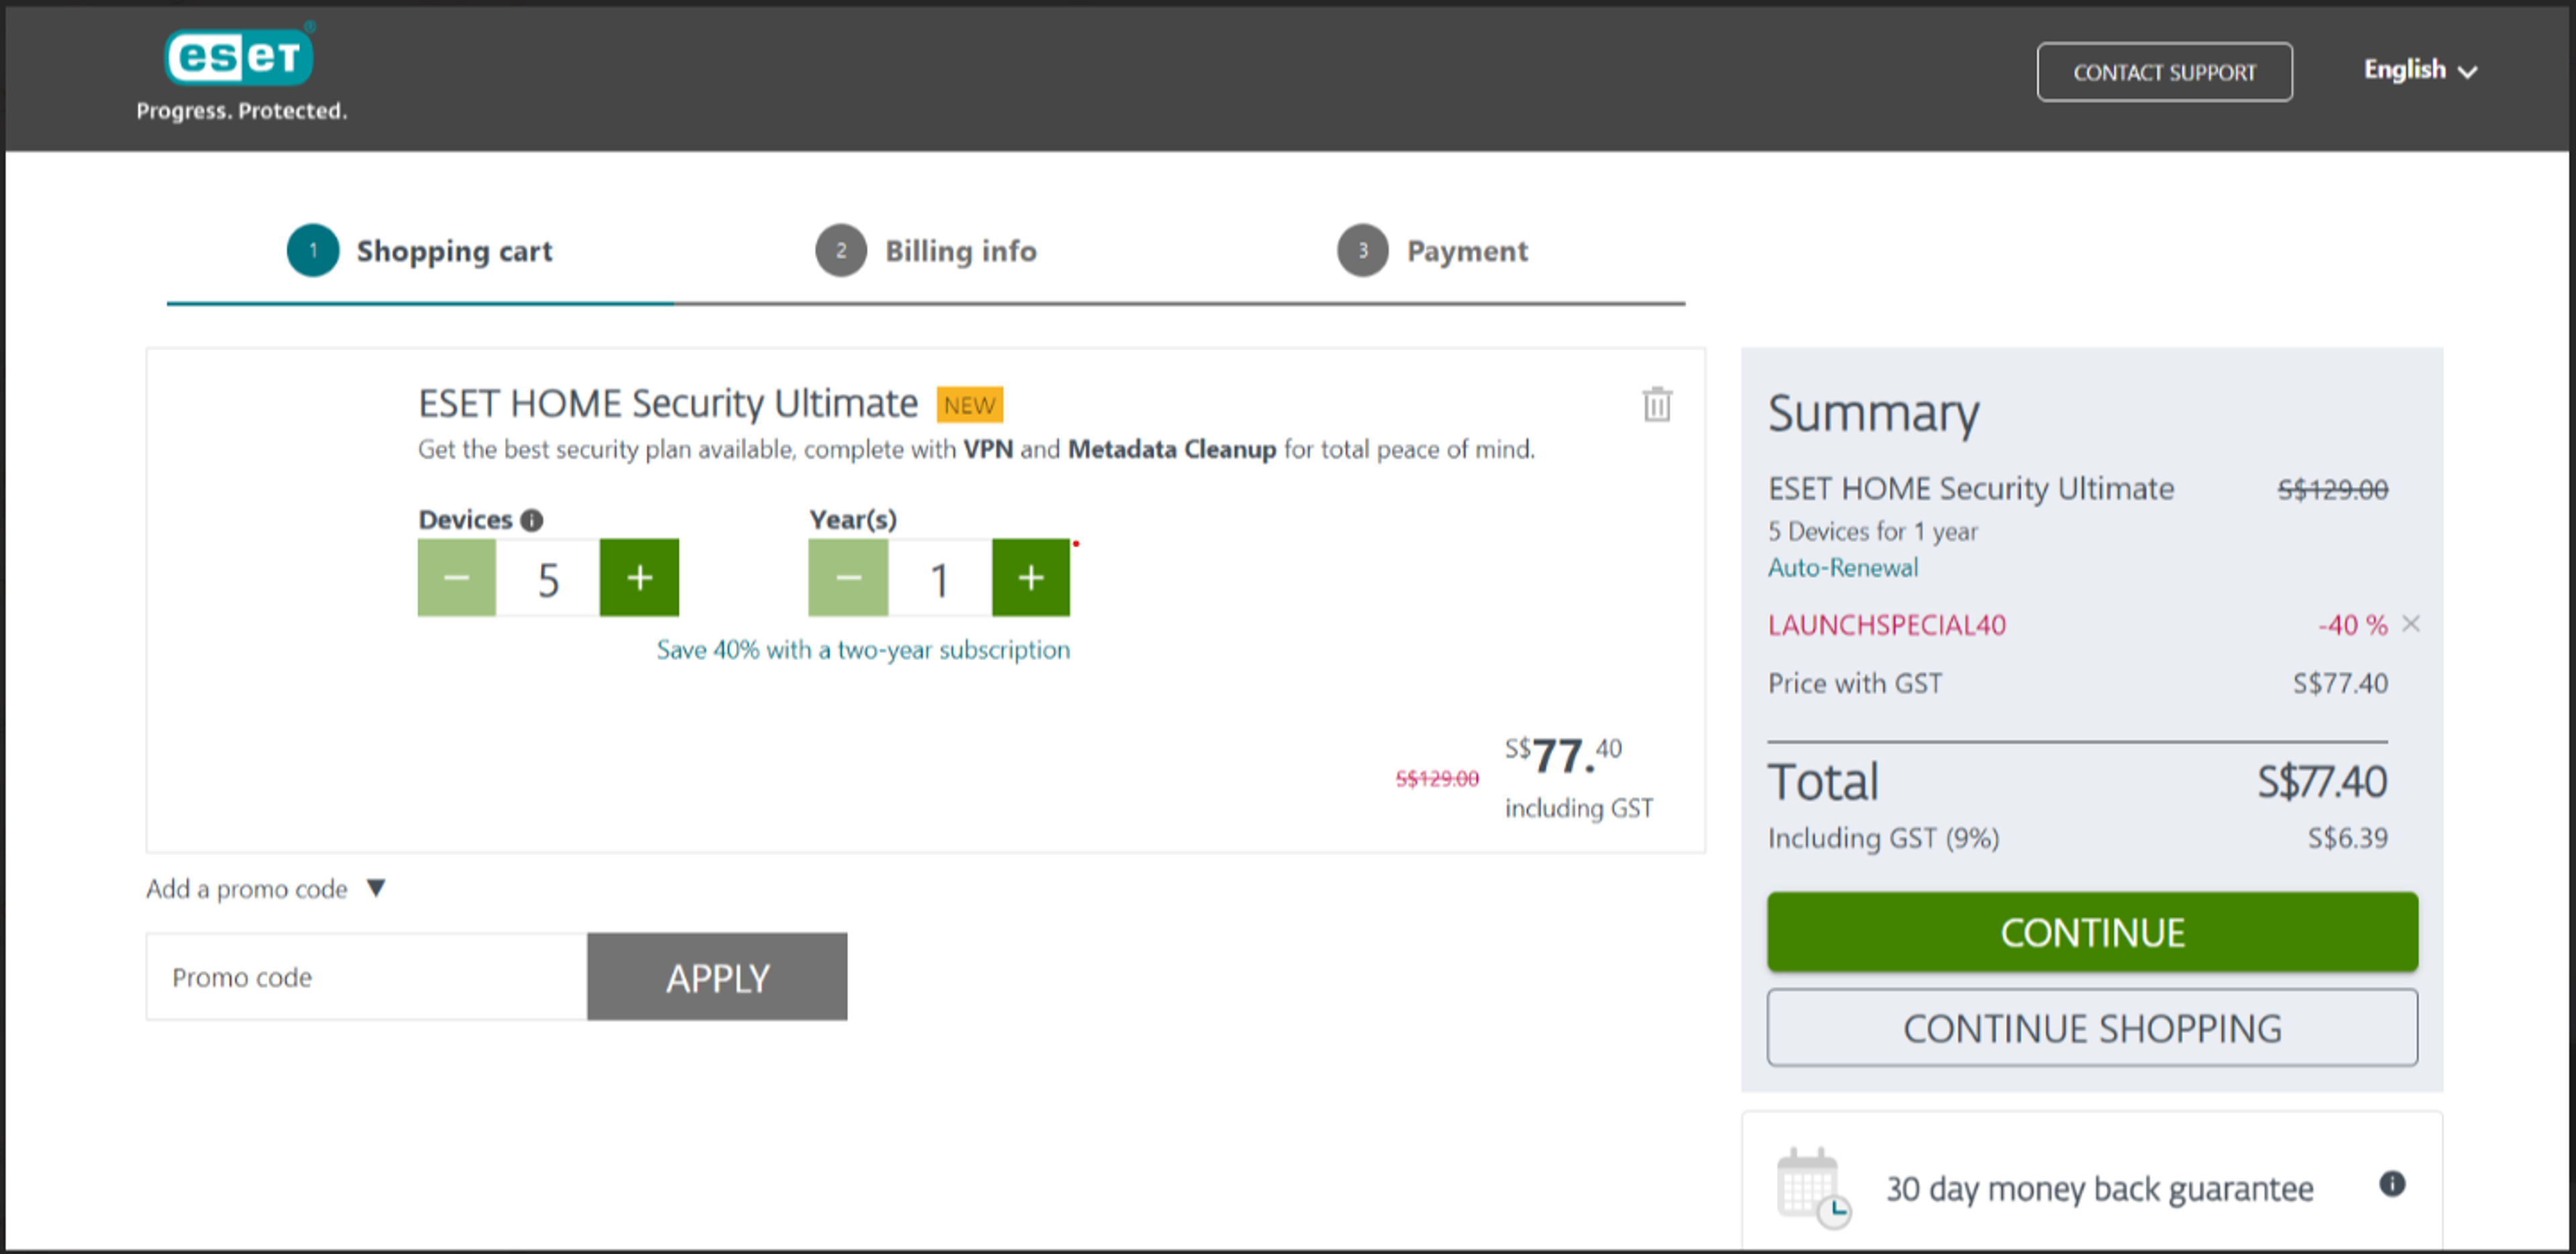Viewport: 2576px width, 1254px height.
Task: Open the English language dropdown
Action: (2420, 70)
